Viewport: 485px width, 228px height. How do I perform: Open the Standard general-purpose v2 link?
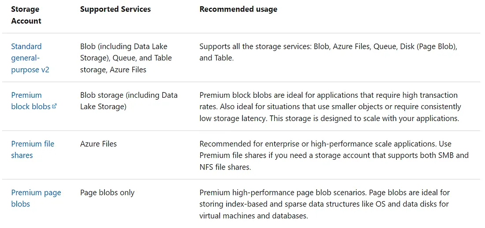pos(30,58)
